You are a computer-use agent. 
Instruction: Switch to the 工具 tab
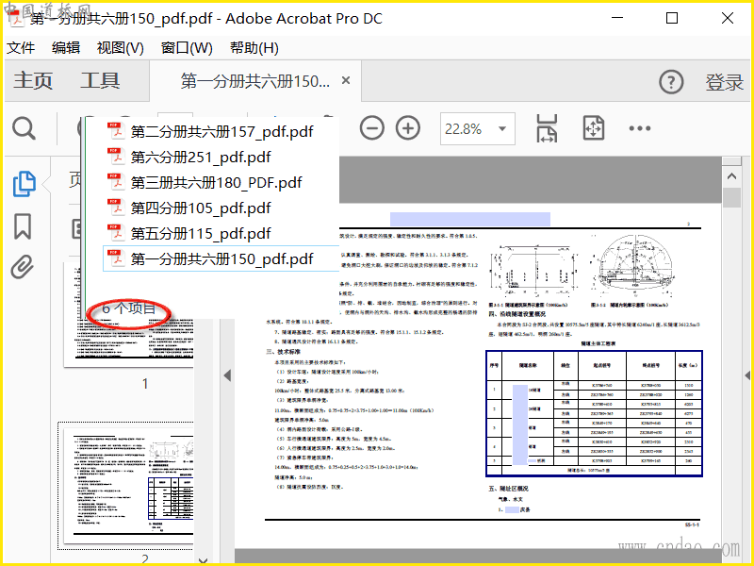point(100,80)
